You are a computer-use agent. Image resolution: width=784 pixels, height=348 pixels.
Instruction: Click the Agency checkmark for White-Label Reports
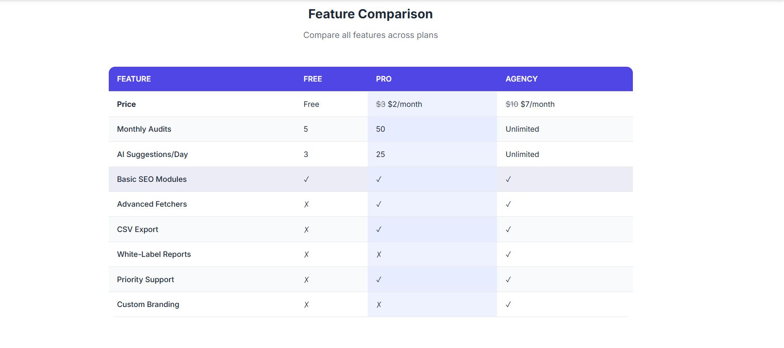(x=508, y=254)
